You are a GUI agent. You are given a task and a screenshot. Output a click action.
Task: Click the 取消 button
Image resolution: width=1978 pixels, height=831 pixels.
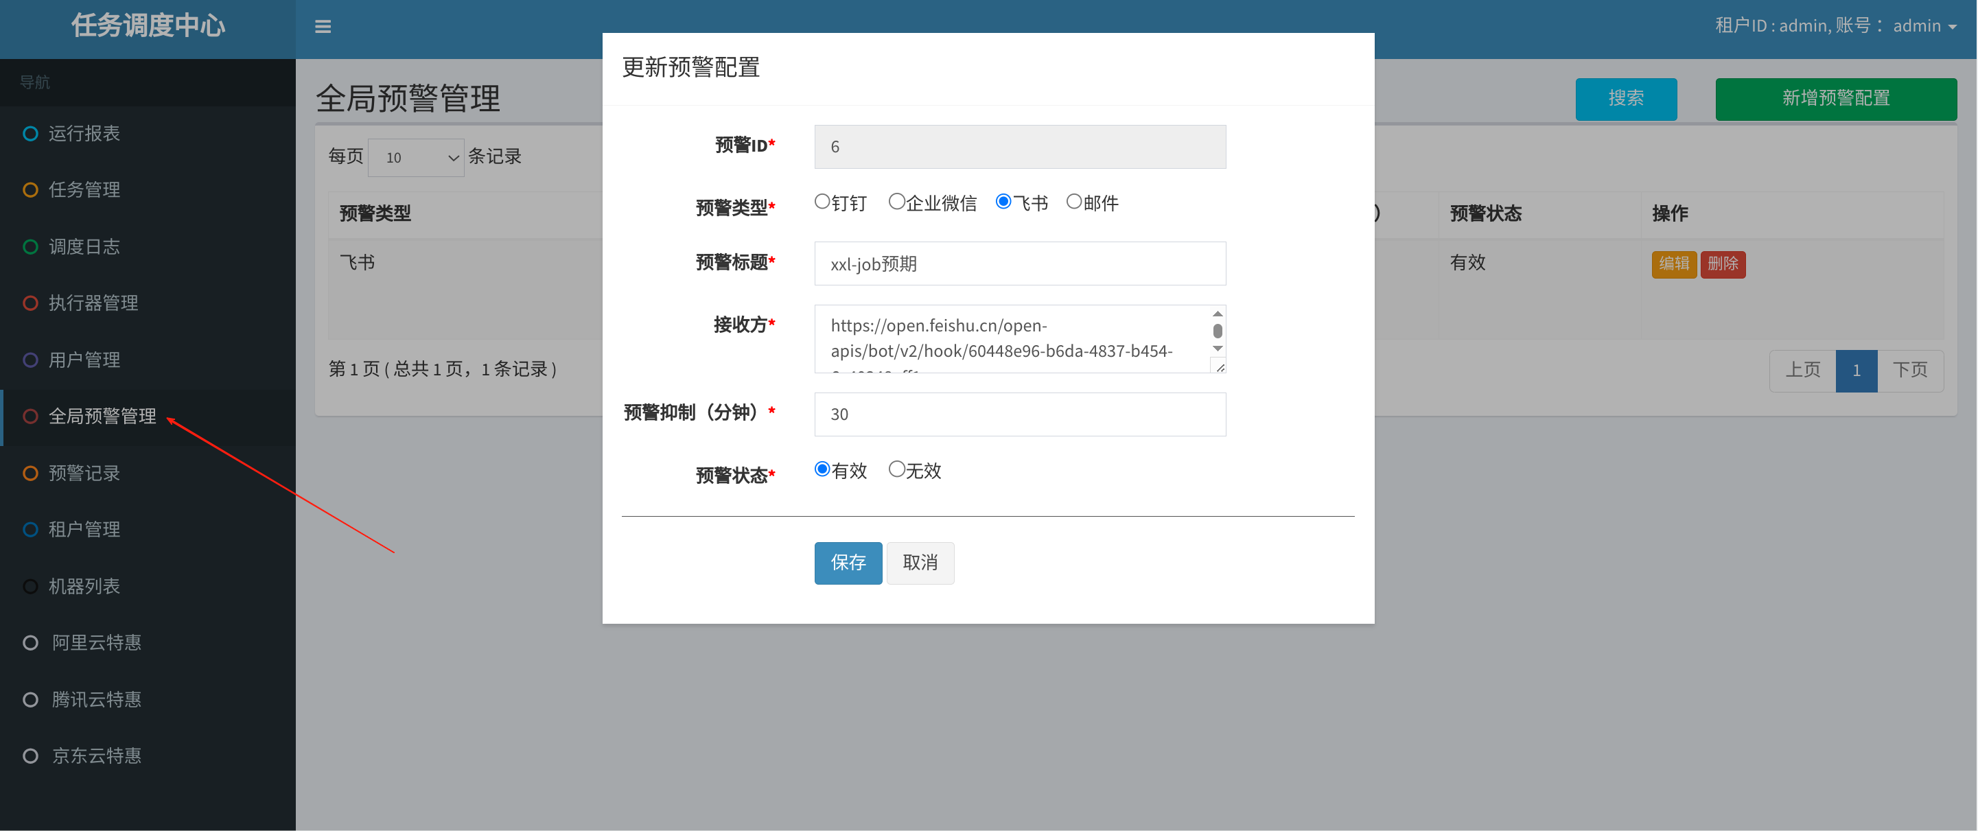pyautogui.click(x=920, y=563)
